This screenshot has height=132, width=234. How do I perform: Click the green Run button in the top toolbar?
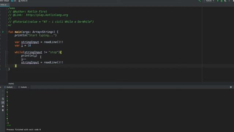pos(218,1)
